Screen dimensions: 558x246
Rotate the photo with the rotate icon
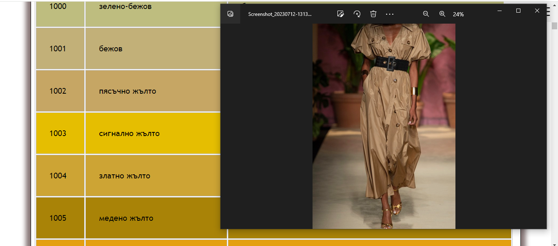coord(357,14)
